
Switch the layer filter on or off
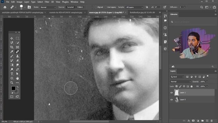coord(207,76)
